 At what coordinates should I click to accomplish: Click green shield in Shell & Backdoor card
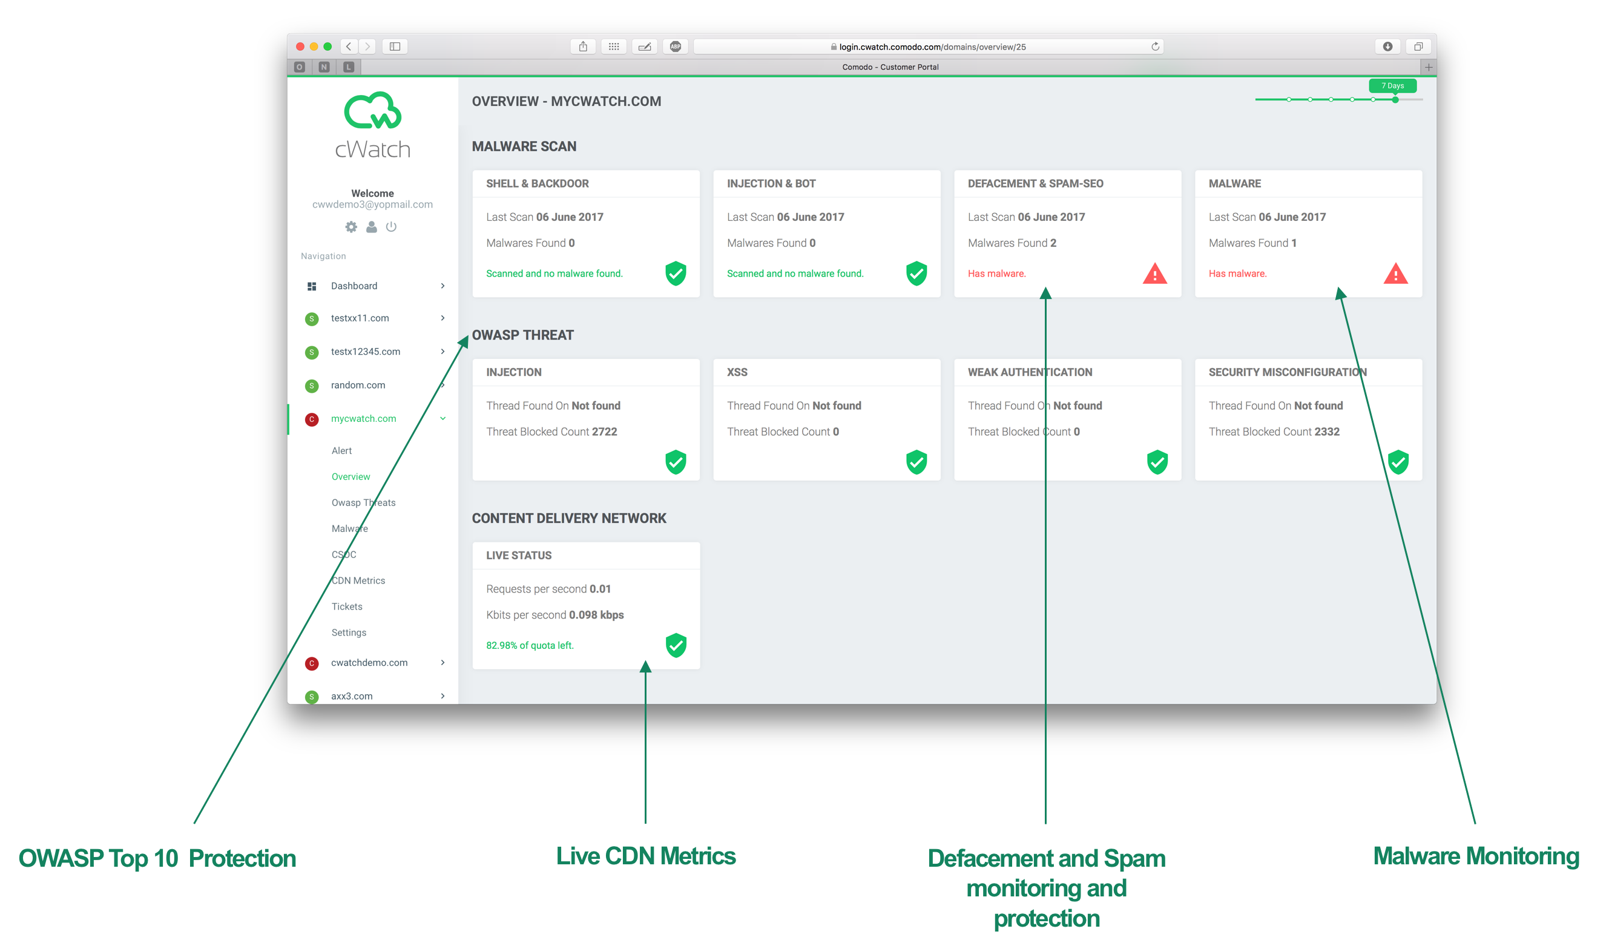676,274
